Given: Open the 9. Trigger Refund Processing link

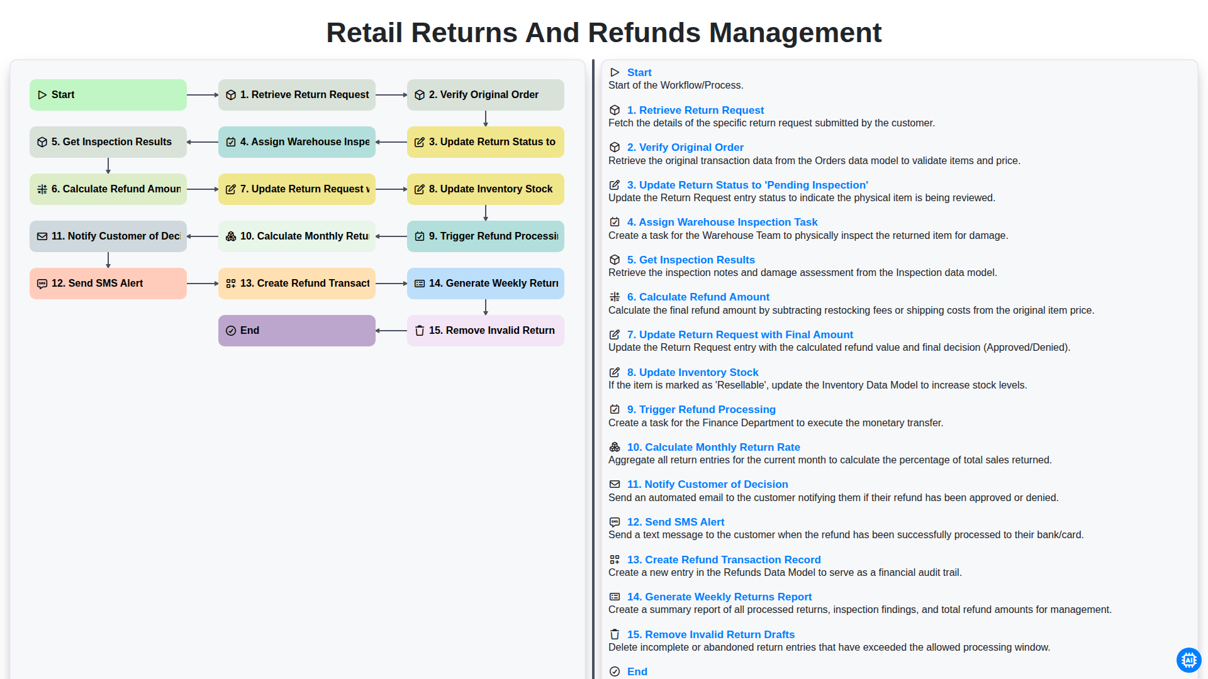Looking at the screenshot, I should (x=702, y=409).
